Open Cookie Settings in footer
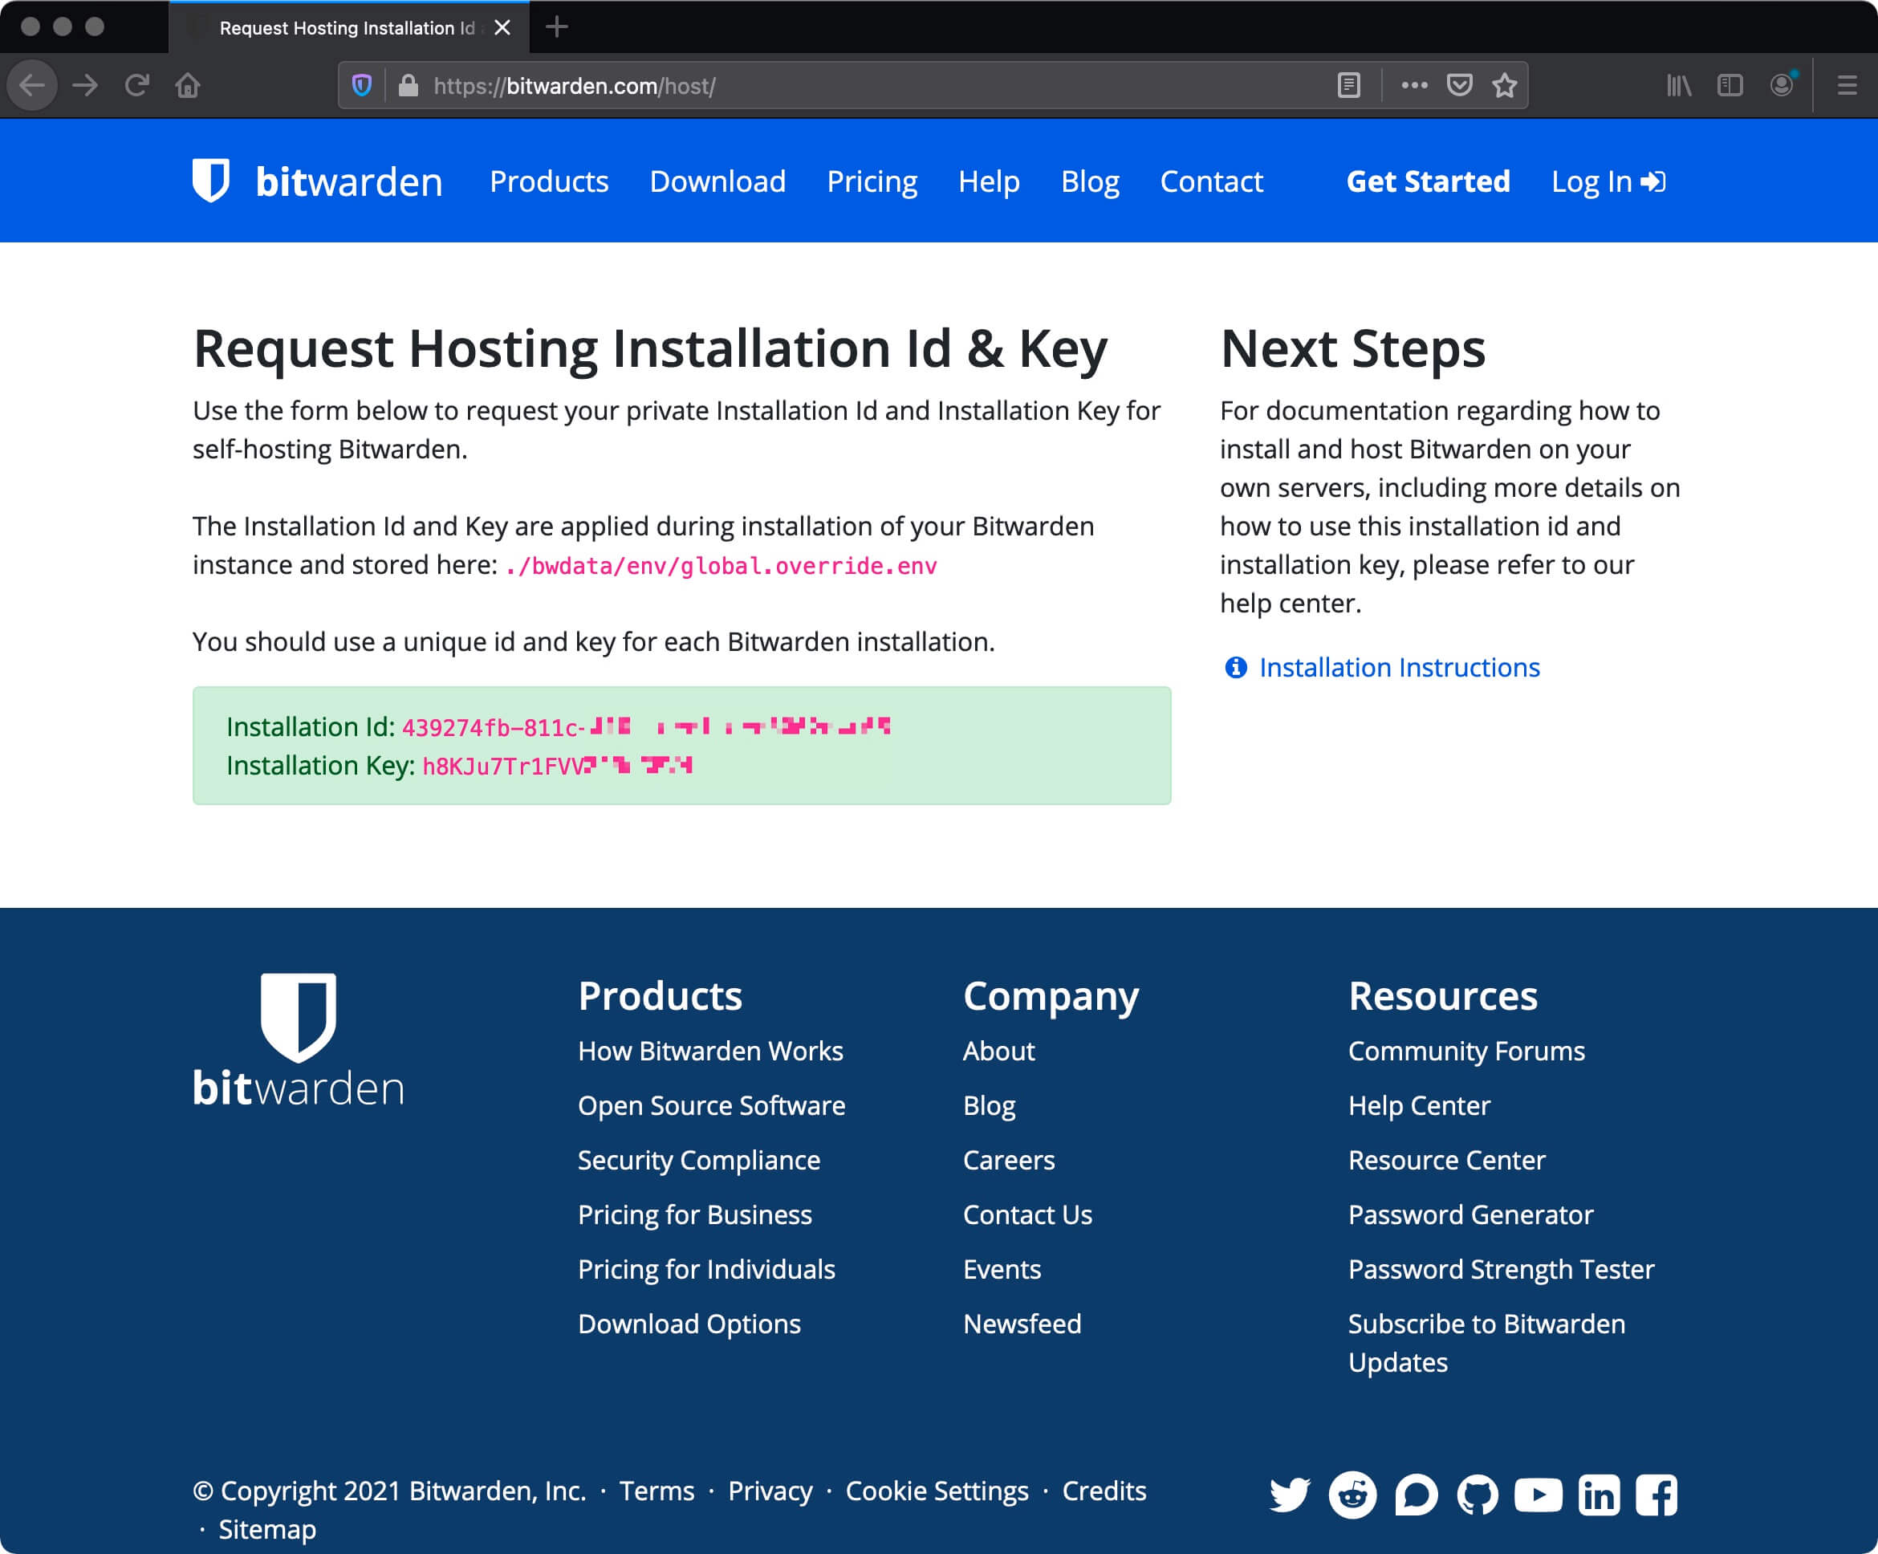 (937, 1491)
